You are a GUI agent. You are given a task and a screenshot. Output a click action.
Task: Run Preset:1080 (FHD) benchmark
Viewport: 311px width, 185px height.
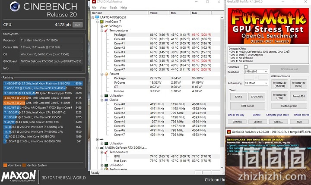pos(279,96)
